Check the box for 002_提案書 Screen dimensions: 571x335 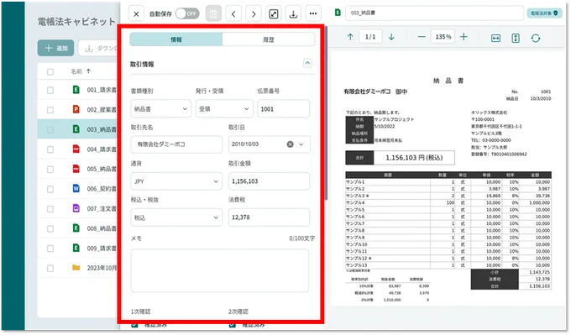coord(50,110)
